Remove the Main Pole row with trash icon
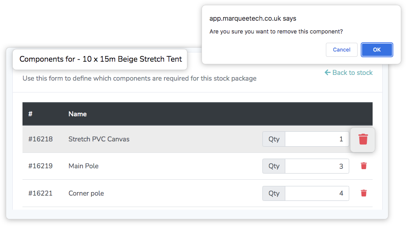 point(364,166)
